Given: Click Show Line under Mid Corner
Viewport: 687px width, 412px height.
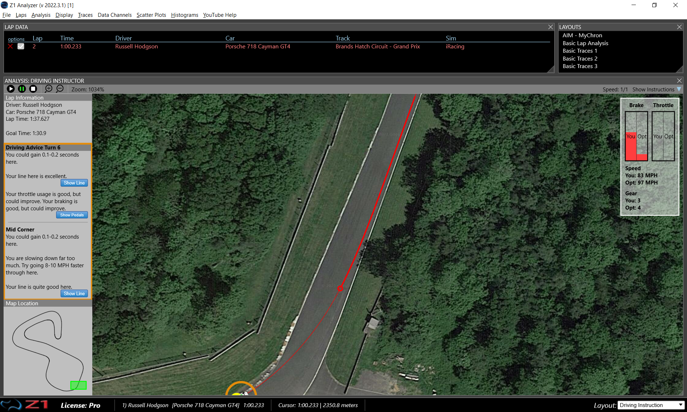Looking at the screenshot, I should (x=74, y=293).
